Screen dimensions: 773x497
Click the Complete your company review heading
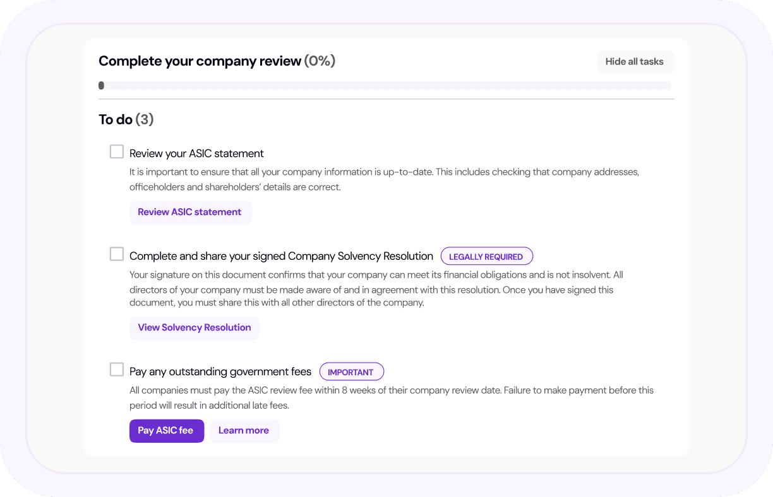[x=200, y=61]
